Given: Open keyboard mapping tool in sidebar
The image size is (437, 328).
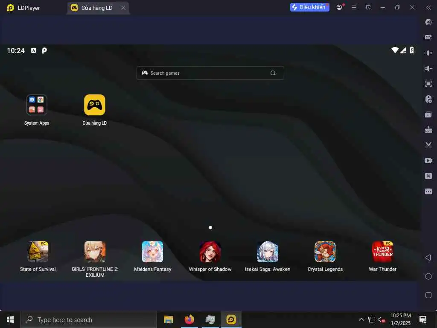Looking at the screenshot, I should (428, 38).
